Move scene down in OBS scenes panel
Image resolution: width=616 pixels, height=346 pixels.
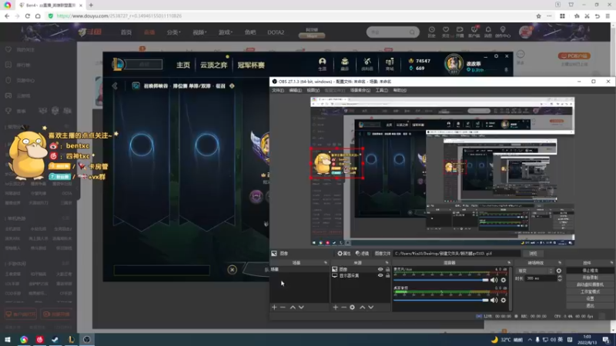(301, 307)
